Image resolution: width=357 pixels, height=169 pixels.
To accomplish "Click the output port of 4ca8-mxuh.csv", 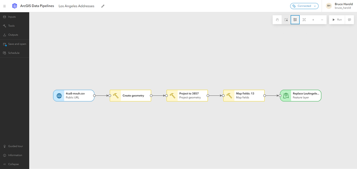I will (x=94, y=96).
